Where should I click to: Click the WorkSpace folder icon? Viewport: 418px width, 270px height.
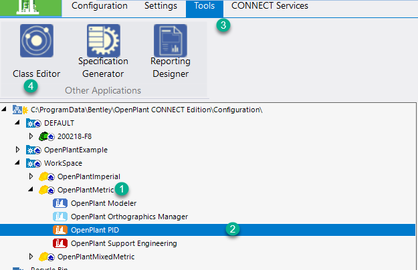[33, 163]
